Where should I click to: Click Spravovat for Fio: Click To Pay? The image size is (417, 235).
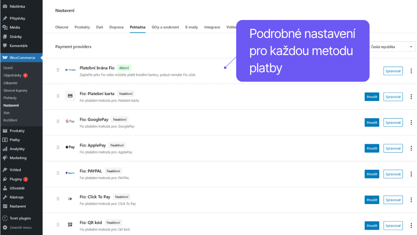[x=393, y=200]
